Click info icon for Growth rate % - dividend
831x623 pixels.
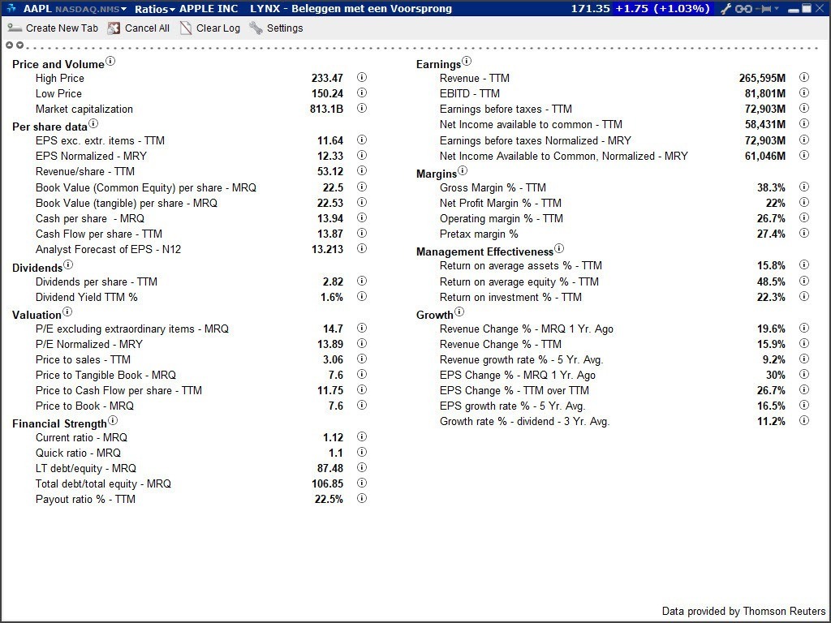(x=804, y=421)
